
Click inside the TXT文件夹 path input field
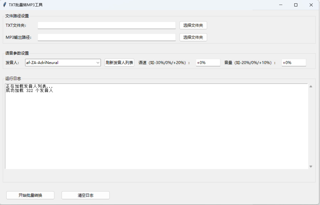click(x=107, y=25)
